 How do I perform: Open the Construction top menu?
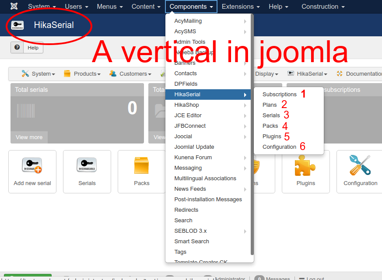(323, 7)
